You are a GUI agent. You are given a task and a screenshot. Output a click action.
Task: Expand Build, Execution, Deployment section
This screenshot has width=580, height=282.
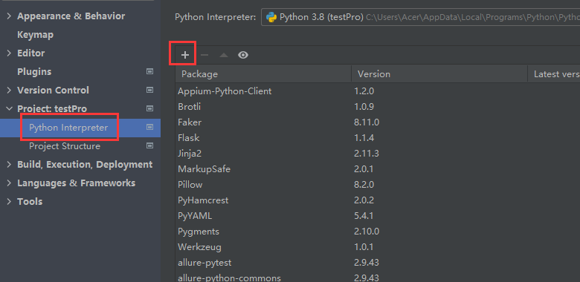(9, 164)
